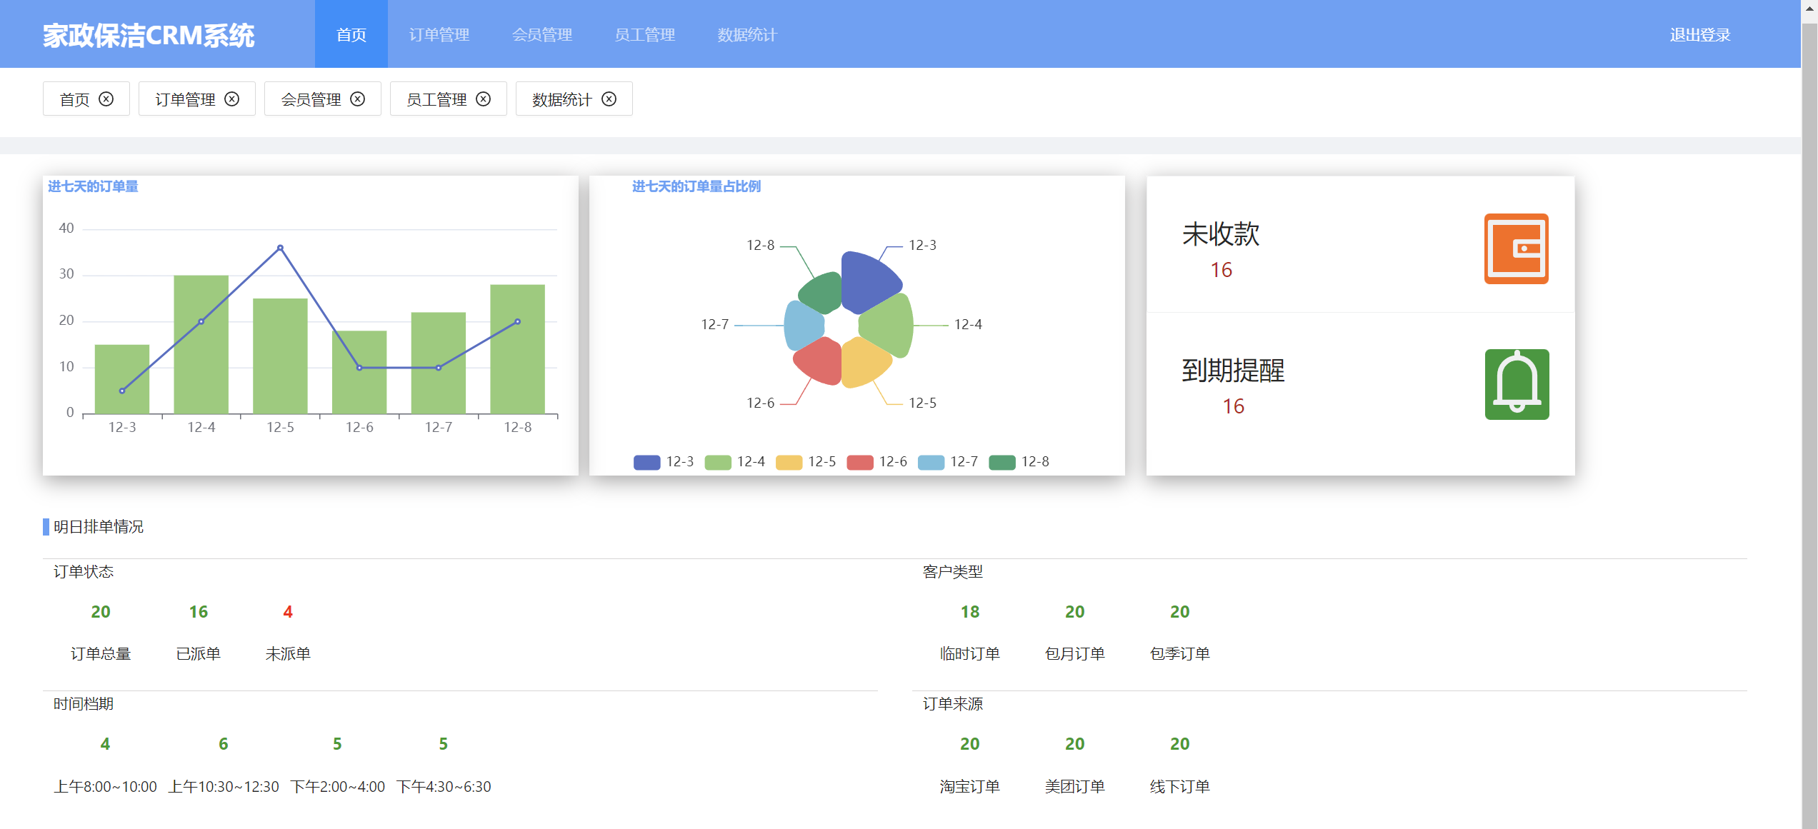Toggle the 12-4 legend swatch
1818x829 pixels.
point(718,462)
